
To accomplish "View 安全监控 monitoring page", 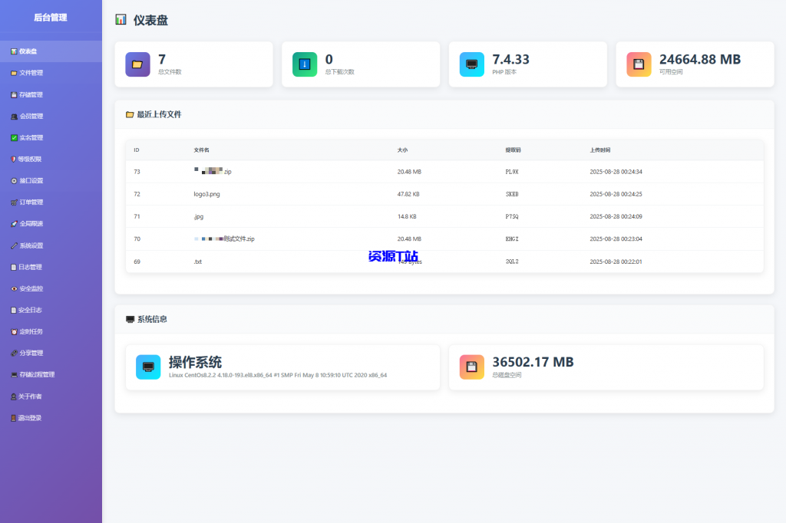I will (x=35, y=288).
